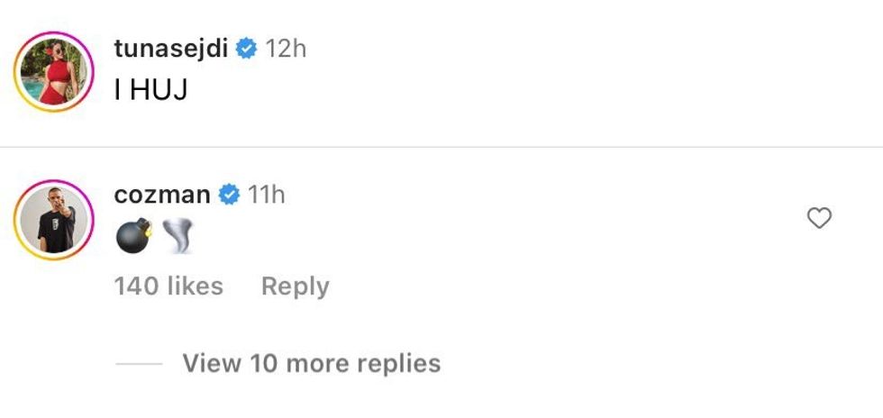Reply to cozman's comment
This screenshot has width=883, height=418.
pos(295,286)
